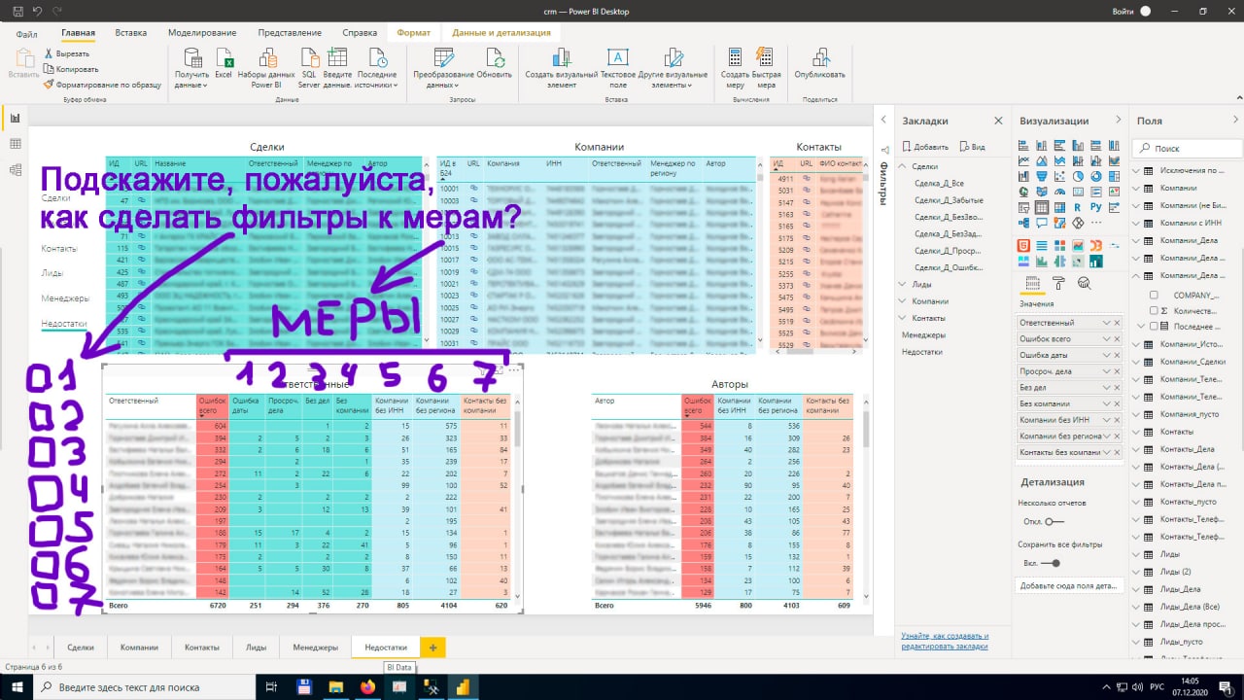Expand the Компании с ИНН table
Screen dimensions: 1244x700
[1137, 223]
